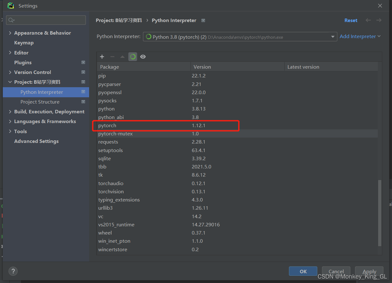Image resolution: width=392 pixels, height=283 pixels.
Task: Click the Reset link
Action: (351, 20)
